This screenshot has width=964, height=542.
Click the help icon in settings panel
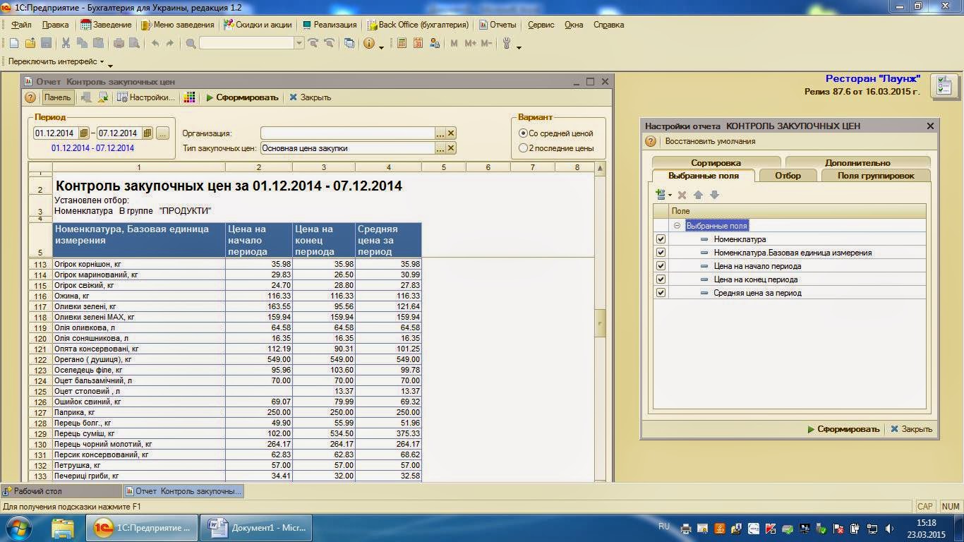651,141
